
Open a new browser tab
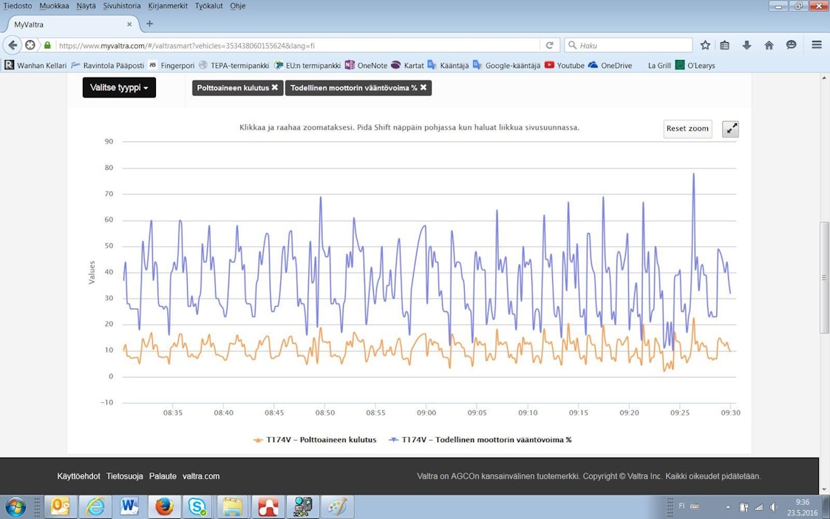pos(149,24)
